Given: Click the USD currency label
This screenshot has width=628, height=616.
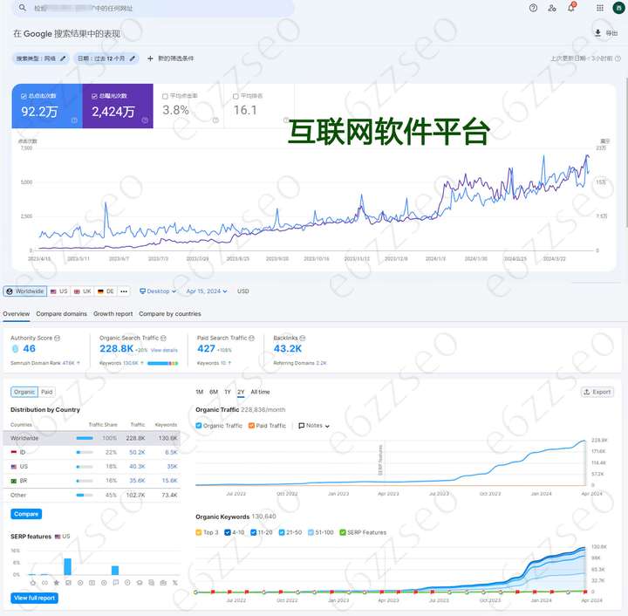Looking at the screenshot, I should 242,291.
